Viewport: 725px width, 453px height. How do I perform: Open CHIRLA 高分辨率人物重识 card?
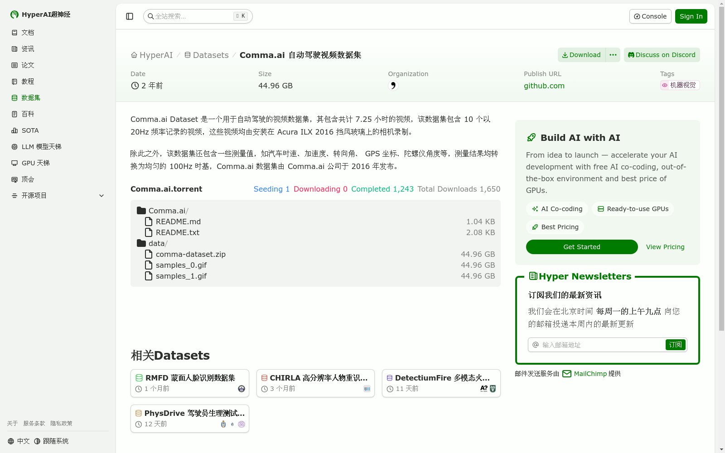[315, 383]
